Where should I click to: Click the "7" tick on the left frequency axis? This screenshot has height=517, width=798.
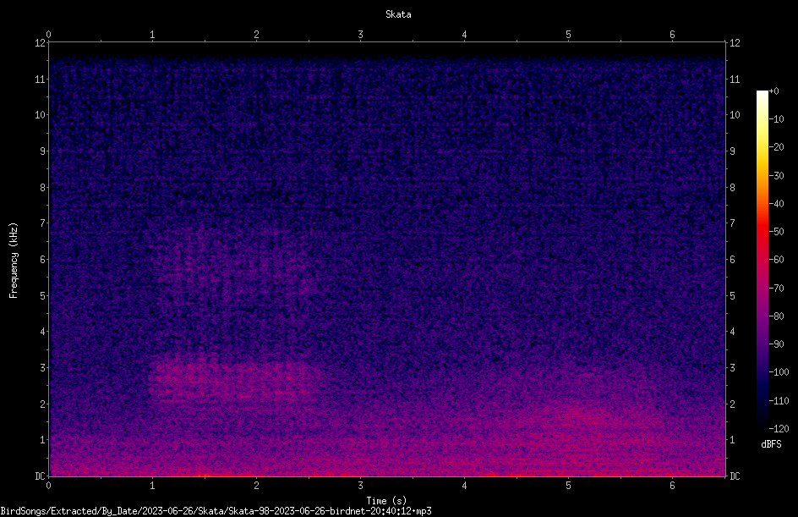43,223
